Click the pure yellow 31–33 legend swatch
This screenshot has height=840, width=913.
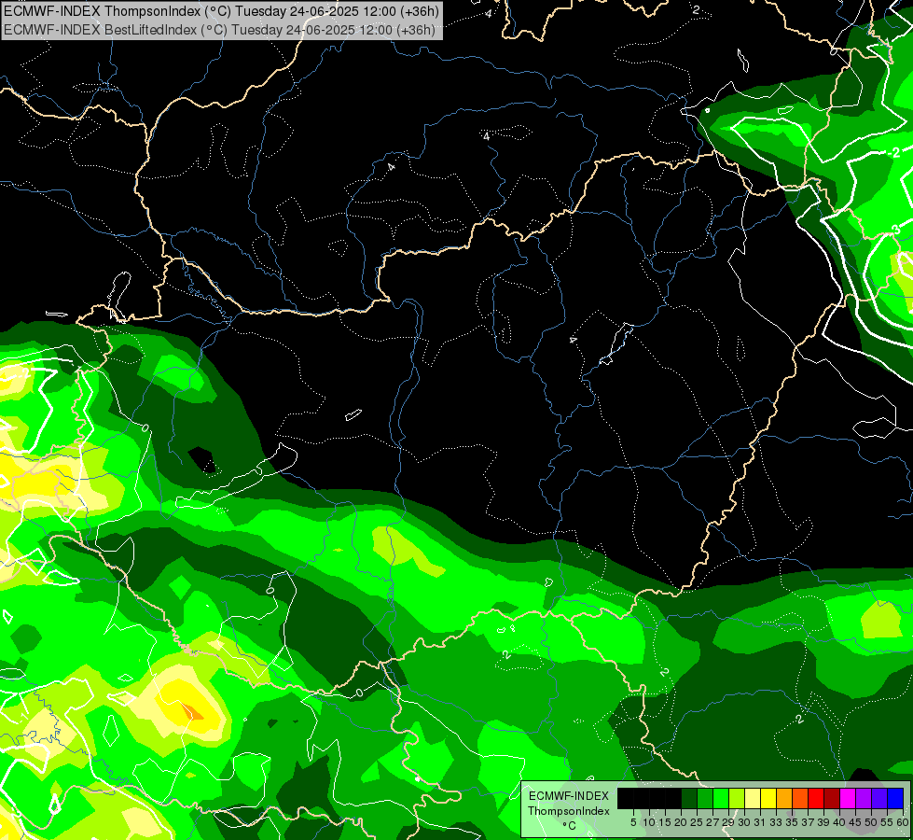click(x=768, y=798)
